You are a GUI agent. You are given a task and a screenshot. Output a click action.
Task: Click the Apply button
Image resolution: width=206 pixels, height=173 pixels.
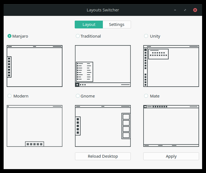click(x=171, y=156)
